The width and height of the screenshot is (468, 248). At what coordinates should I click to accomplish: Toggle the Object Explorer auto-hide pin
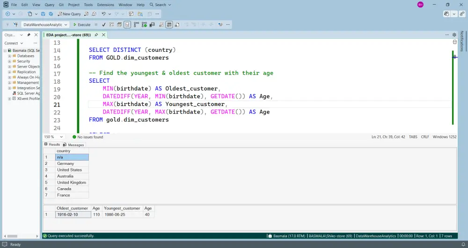coord(29,35)
